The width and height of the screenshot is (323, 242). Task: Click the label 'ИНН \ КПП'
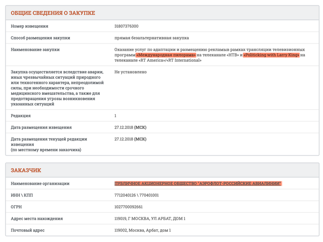point(22,195)
